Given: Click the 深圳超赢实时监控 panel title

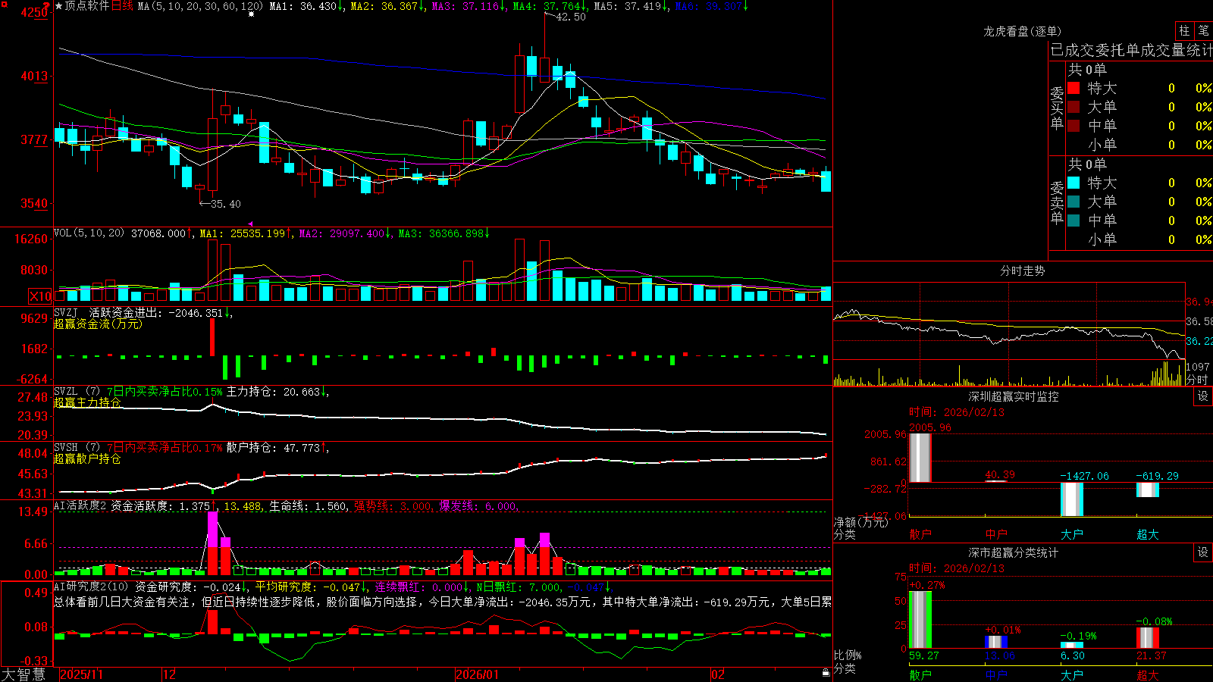Looking at the screenshot, I should click(x=1014, y=396).
